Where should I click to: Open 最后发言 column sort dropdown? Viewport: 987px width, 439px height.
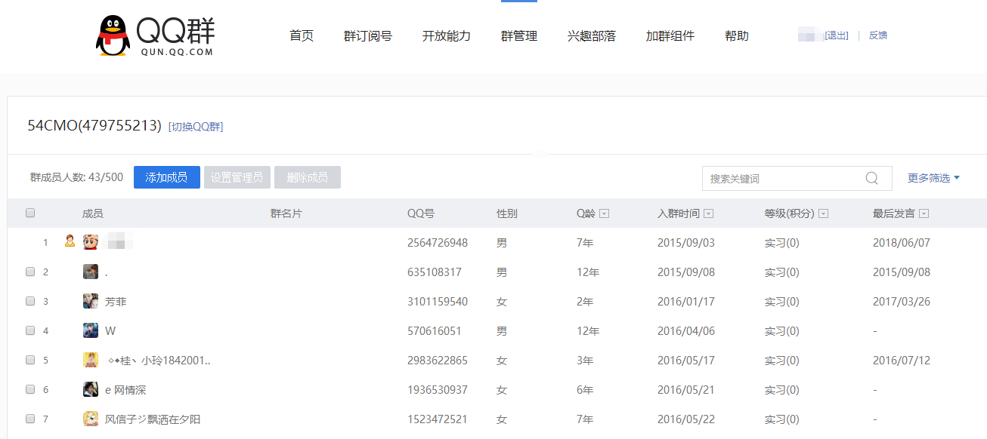pos(924,213)
